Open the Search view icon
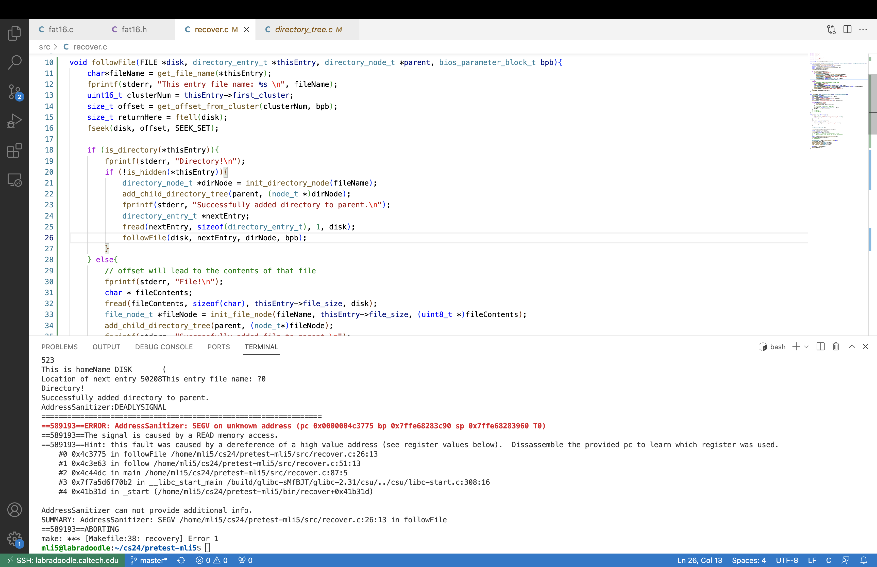This screenshot has width=877, height=567. 14,62
